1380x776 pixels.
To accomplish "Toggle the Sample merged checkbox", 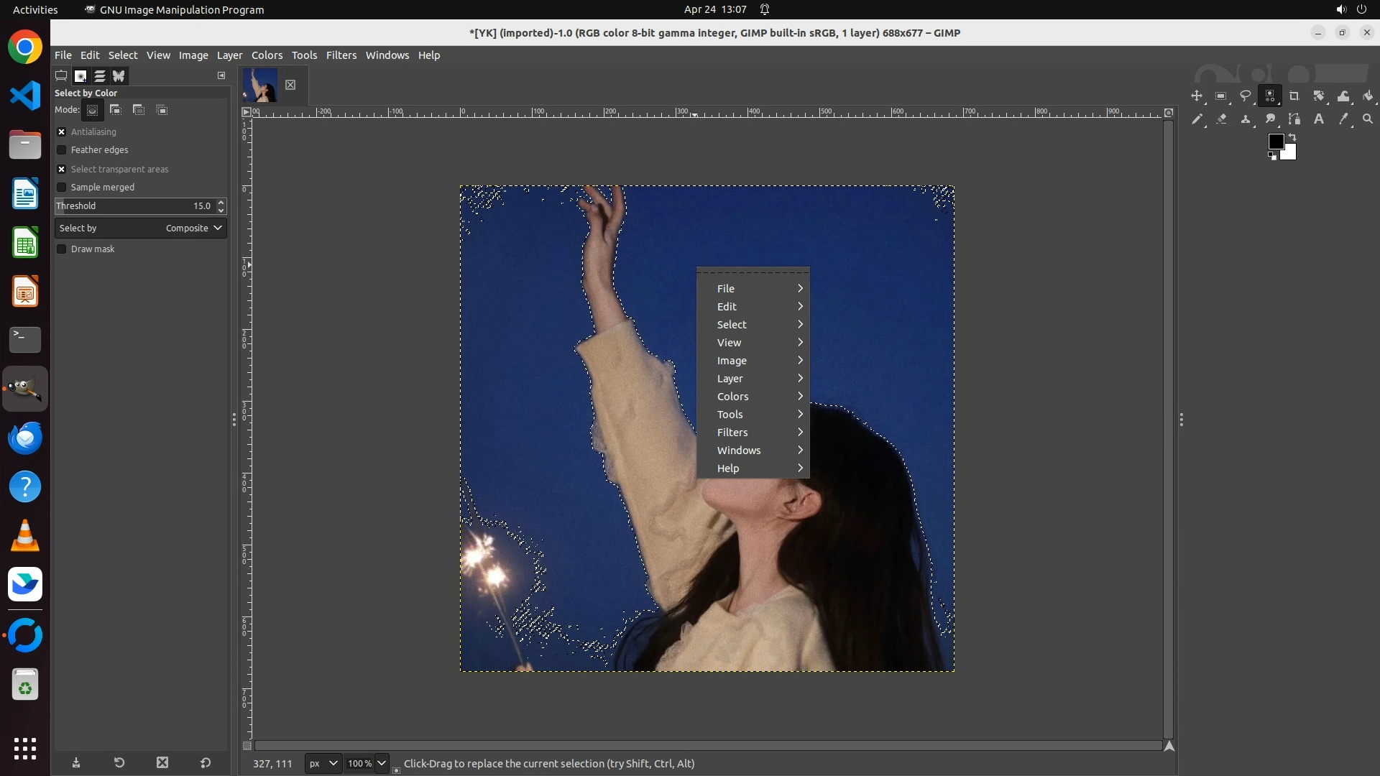I will coord(62,188).
